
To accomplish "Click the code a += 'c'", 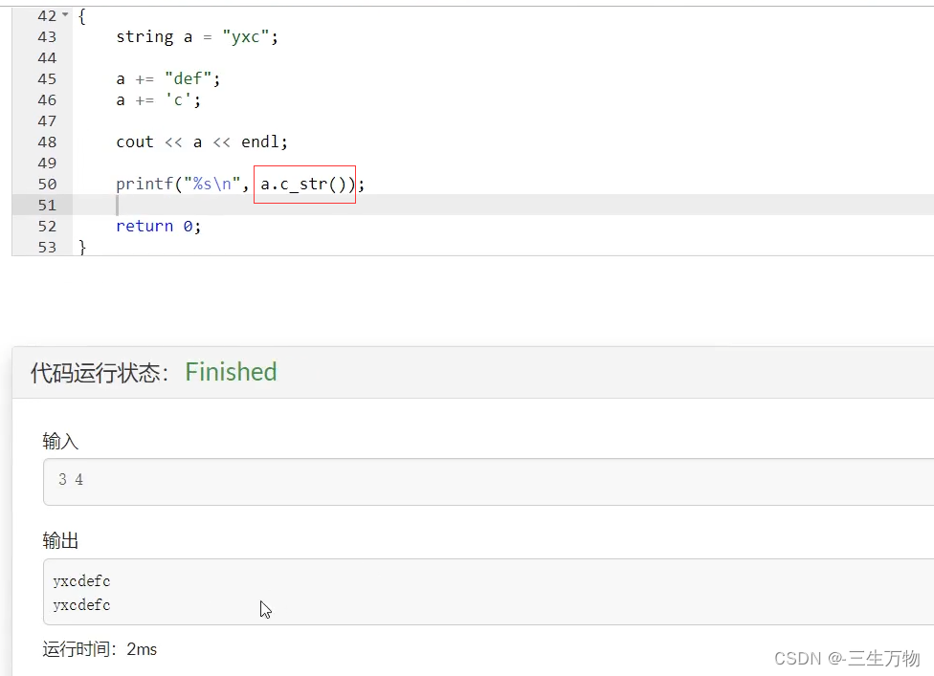I will coord(159,100).
